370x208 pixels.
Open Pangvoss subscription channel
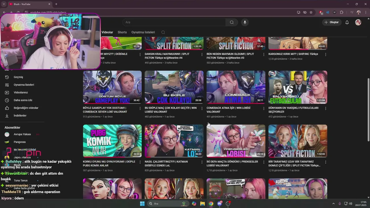pyautogui.click(x=20, y=142)
